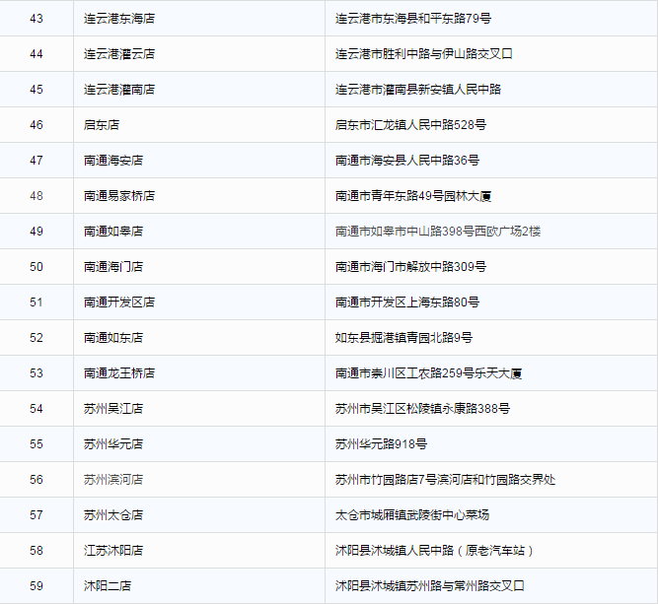Select address 苏州华元路918号
Image resolution: width=658 pixels, height=604 pixels.
(381, 443)
